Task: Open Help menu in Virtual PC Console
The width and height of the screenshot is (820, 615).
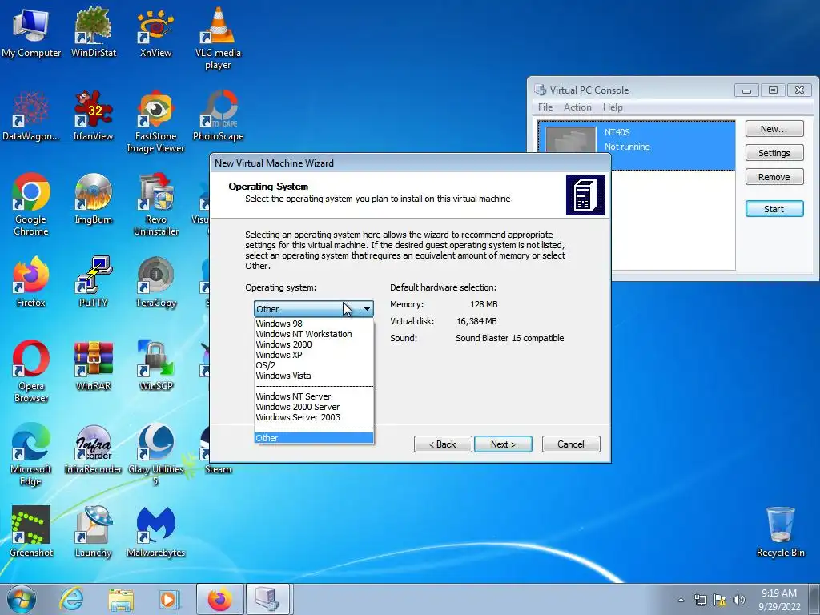Action: pyautogui.click(x=613, y=107)
